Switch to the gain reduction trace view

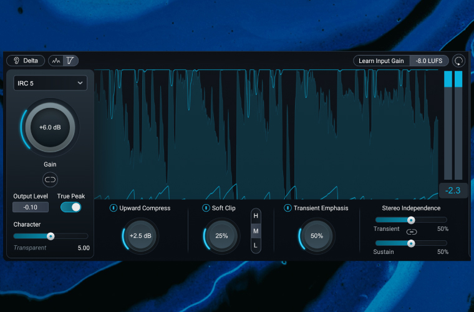[x=70, y=61]
